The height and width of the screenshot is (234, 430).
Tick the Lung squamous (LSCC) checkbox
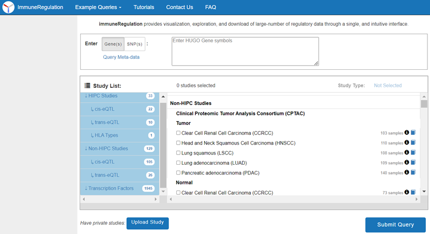(x=178, y=153)
